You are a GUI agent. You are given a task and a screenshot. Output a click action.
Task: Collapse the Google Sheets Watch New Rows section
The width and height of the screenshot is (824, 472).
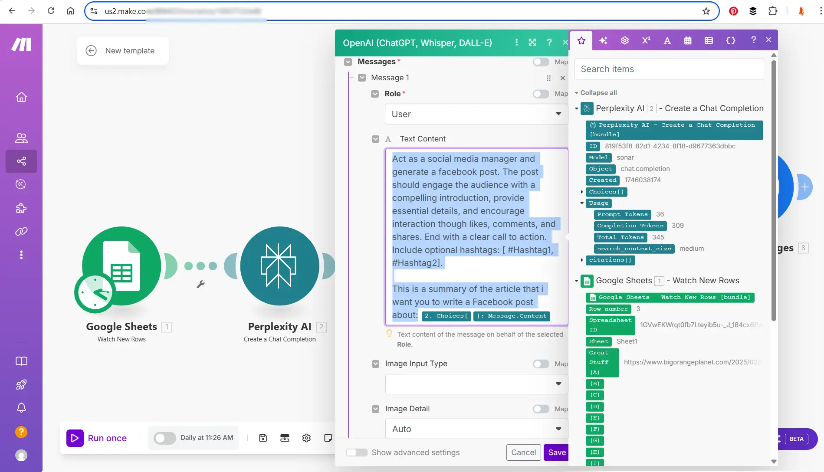point(577,281)
